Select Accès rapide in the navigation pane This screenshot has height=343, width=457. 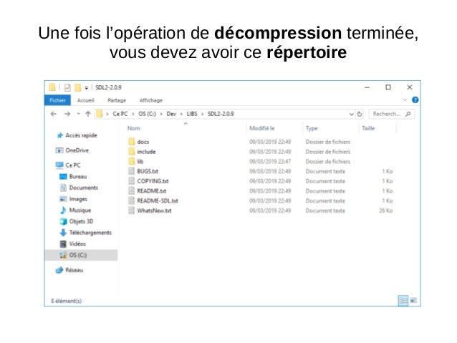point(81,135)
